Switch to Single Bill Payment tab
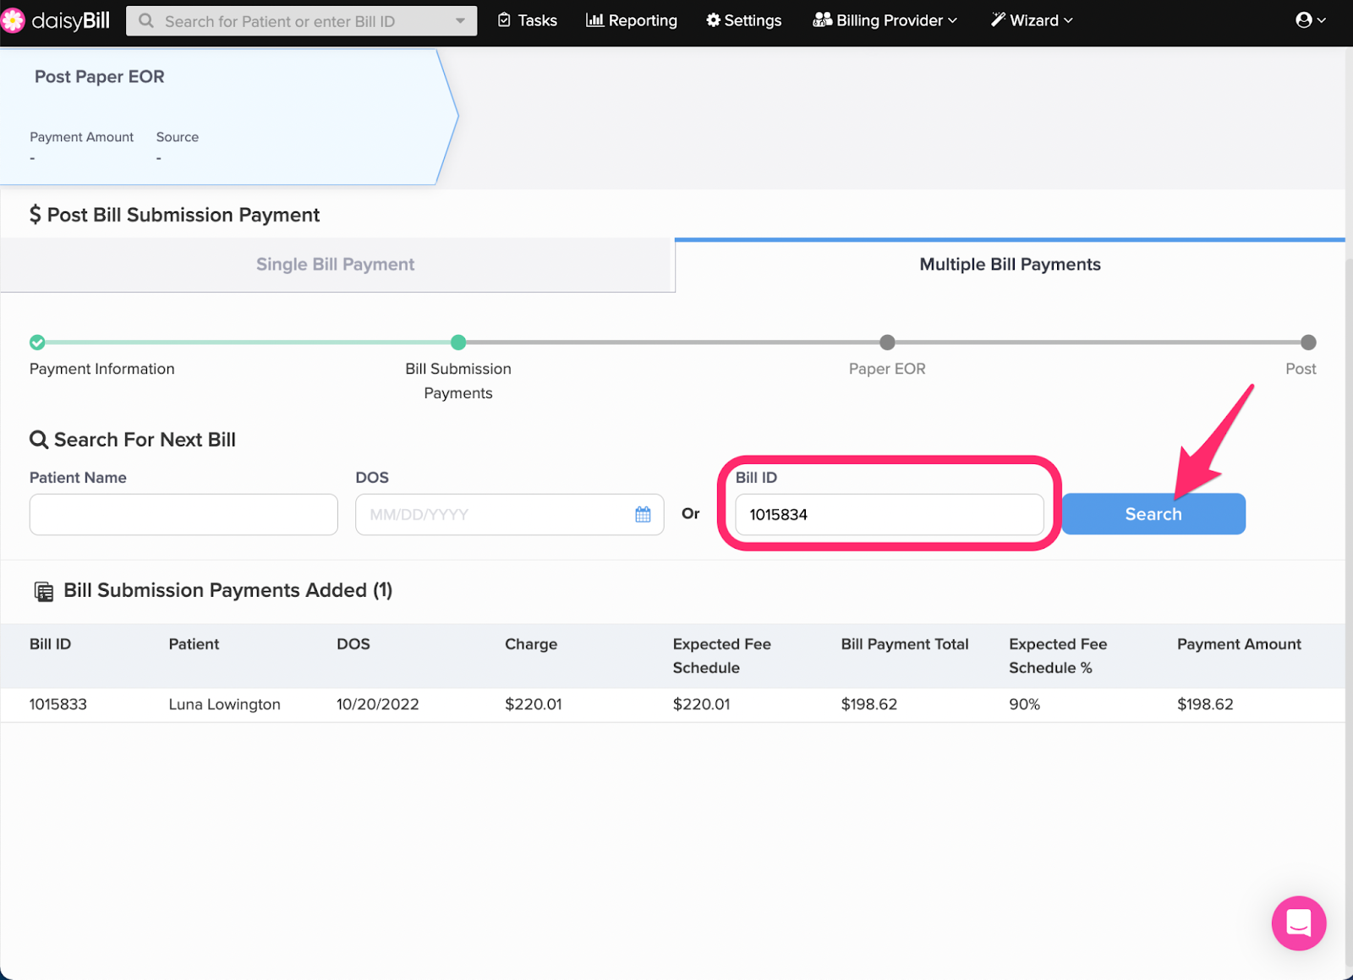This screenshot has width=1353, height=980. (x=336, y=265)
